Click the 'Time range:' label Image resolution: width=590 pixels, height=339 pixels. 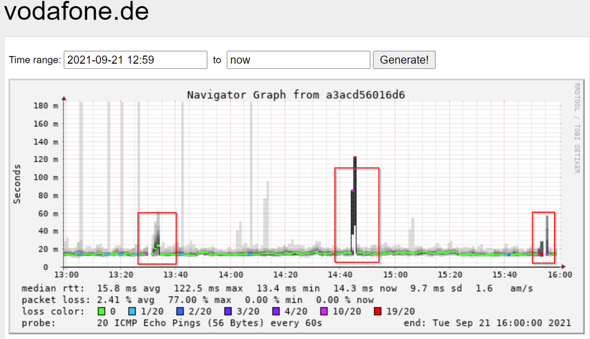pos(35,60)
